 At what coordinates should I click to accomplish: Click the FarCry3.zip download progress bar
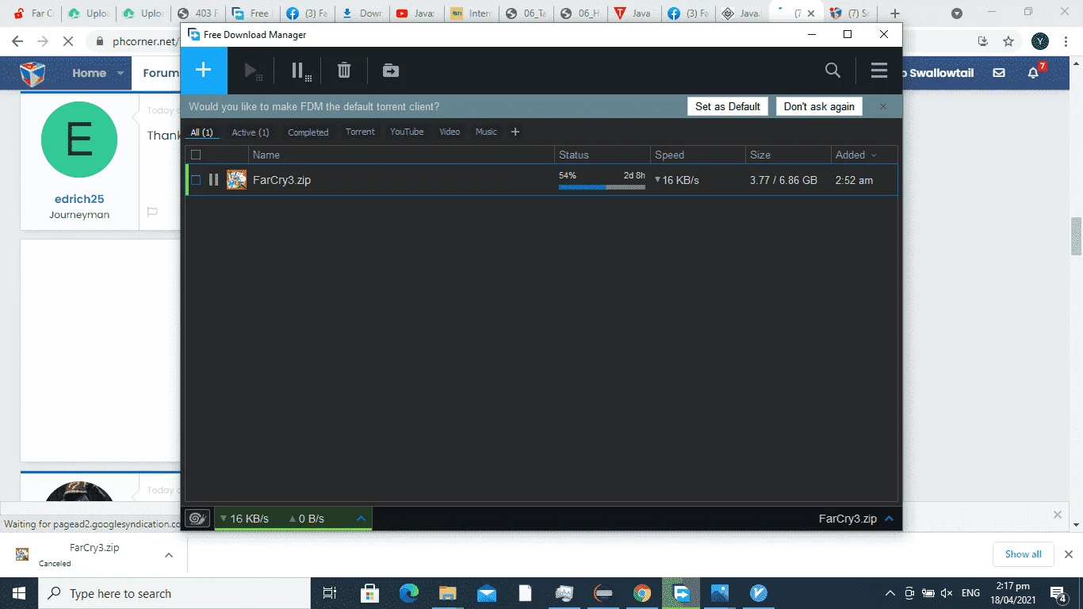[x=602, y=187]
